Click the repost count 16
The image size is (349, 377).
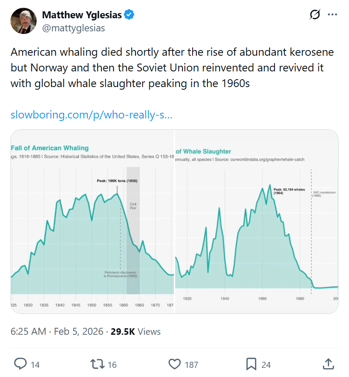tap(112, 364)
